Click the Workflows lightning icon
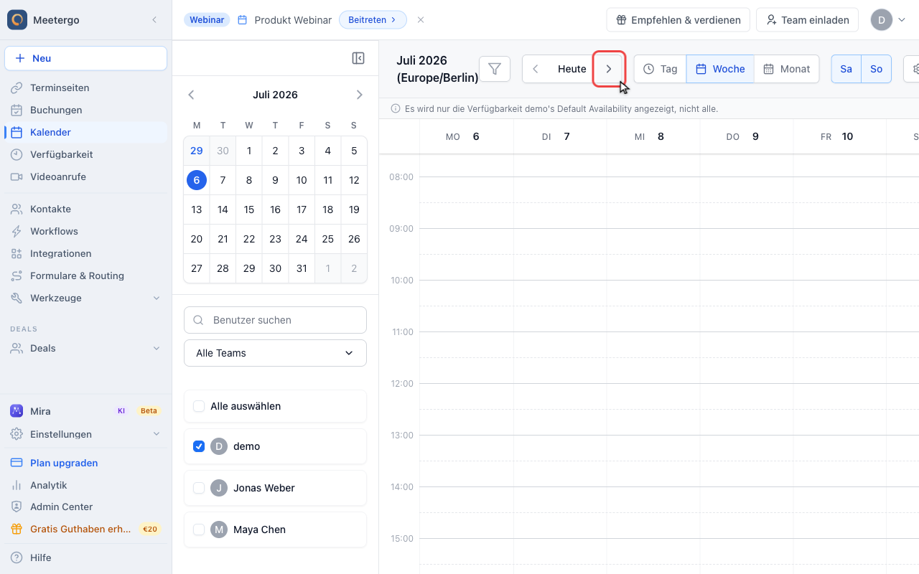This screenshot has width=919, height=574. coord(17,231)
